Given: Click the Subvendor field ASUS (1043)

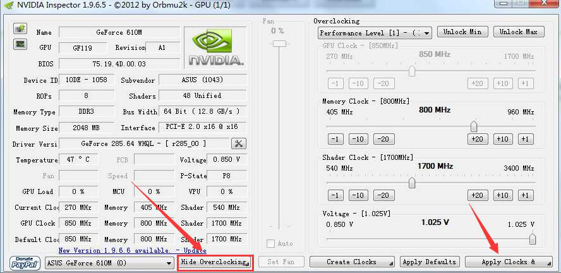Looking at the screenshot, I should (x=203, y=80).
